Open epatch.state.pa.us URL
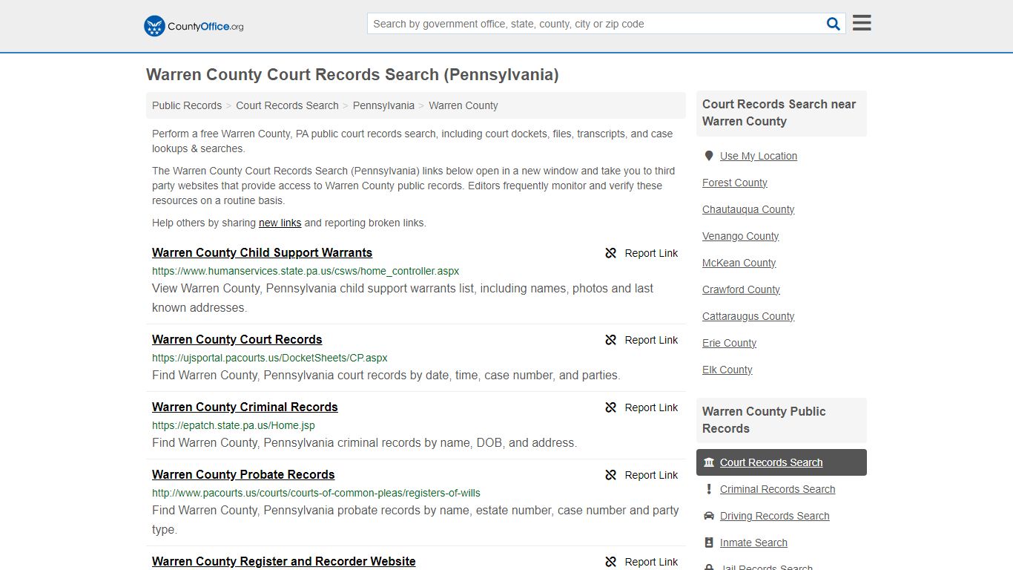This screenshot has width=1013, height=570. 234,425
